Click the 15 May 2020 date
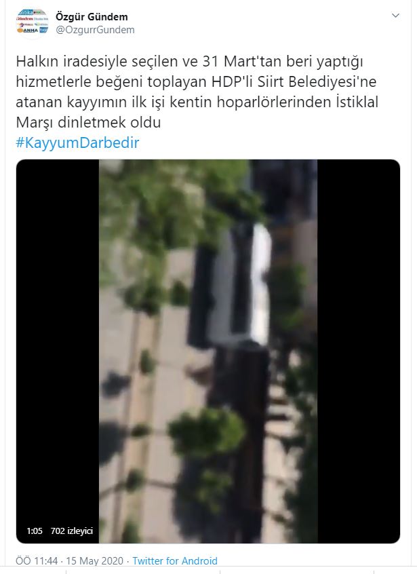Viewport: 417px width, 574px height. pyautogui.click(x=95, y=561)
